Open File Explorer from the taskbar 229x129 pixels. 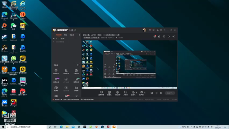click(x=67, y=127)
